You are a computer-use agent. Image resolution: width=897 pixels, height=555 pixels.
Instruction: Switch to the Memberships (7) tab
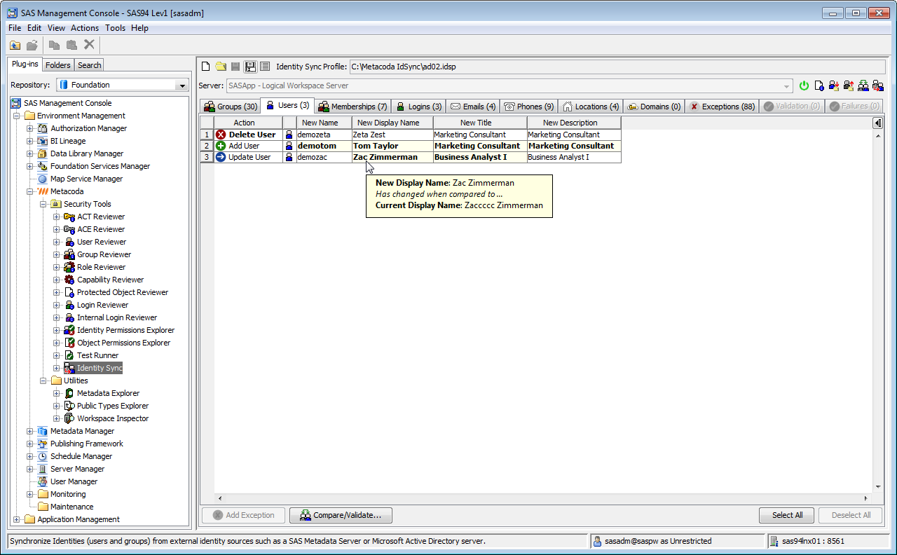click(x=353, y=107)
